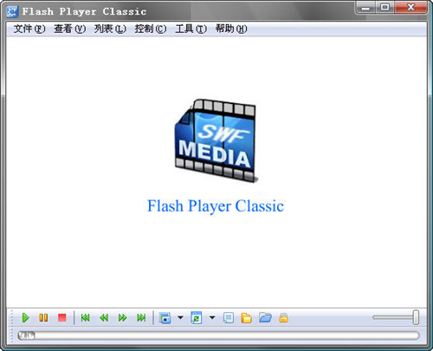Image resolution: width=433 pixels, height=351 pixels.
Task: Expand the dropdown arrow beside loop icon
Action: pyautogui.click(x=212, y=317)
